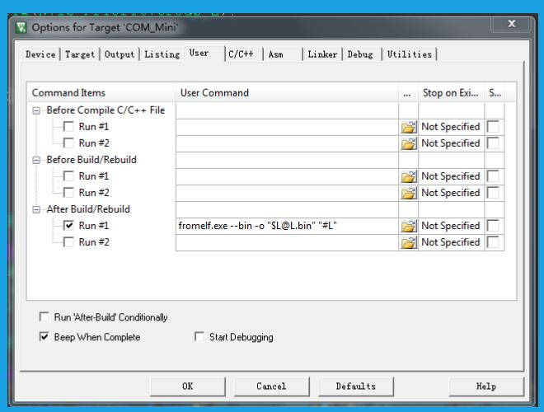Browse folder for Before Compile Run #1 command
Image resolution: width=544 pixels, height=412 pixels.
click(408, 127)
